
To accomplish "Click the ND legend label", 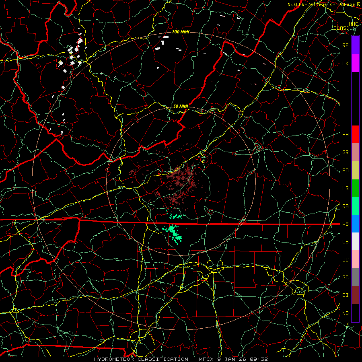I will (x=345, y=313).
